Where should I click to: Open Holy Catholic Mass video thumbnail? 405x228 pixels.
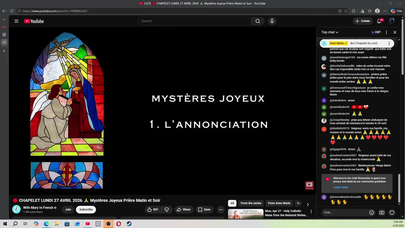[x=246, y=214]
